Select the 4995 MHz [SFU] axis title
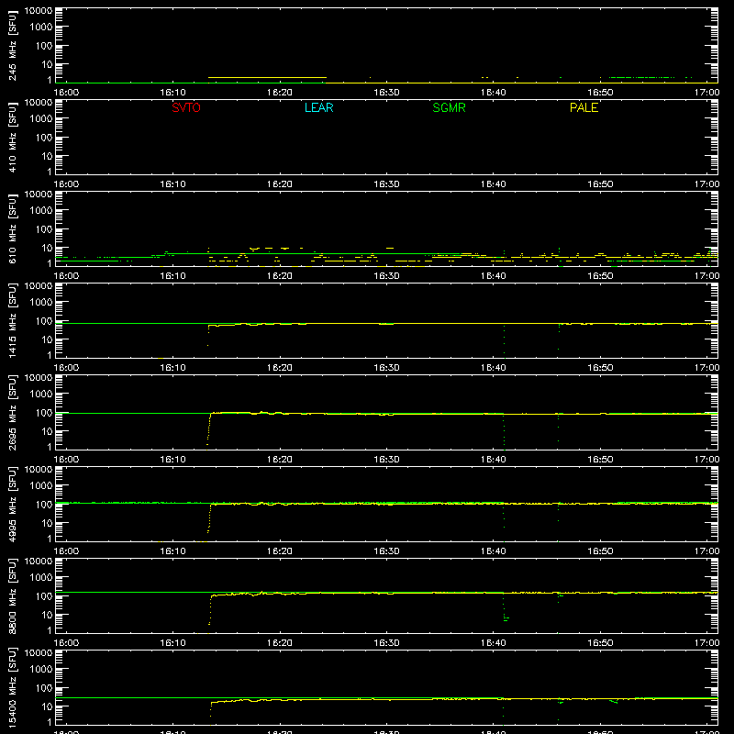 click(x=13, y=505)
